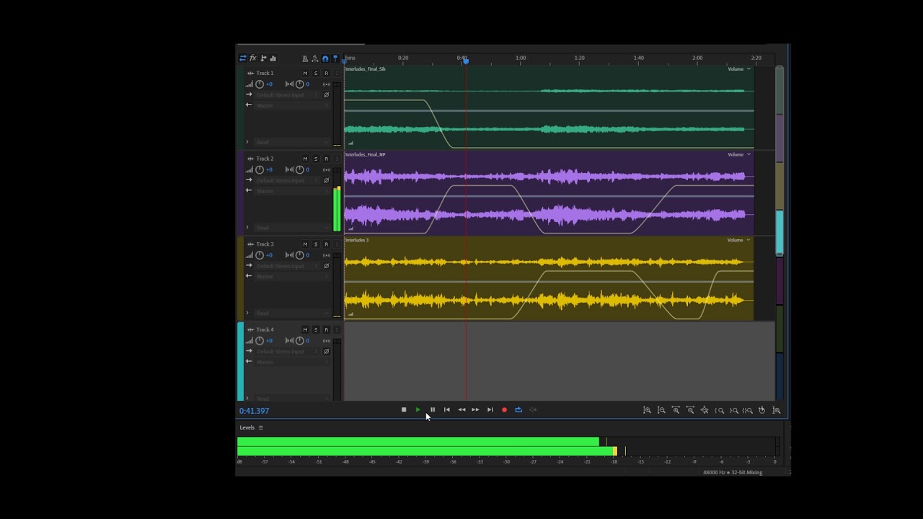Screen dimensions: 923x519
Task: Zoom out full on both axes
Action: coord(705,410)
